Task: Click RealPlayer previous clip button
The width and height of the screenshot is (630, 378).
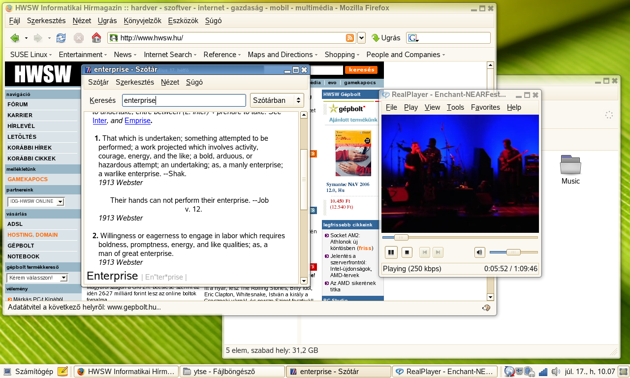Action: (424, 252)
